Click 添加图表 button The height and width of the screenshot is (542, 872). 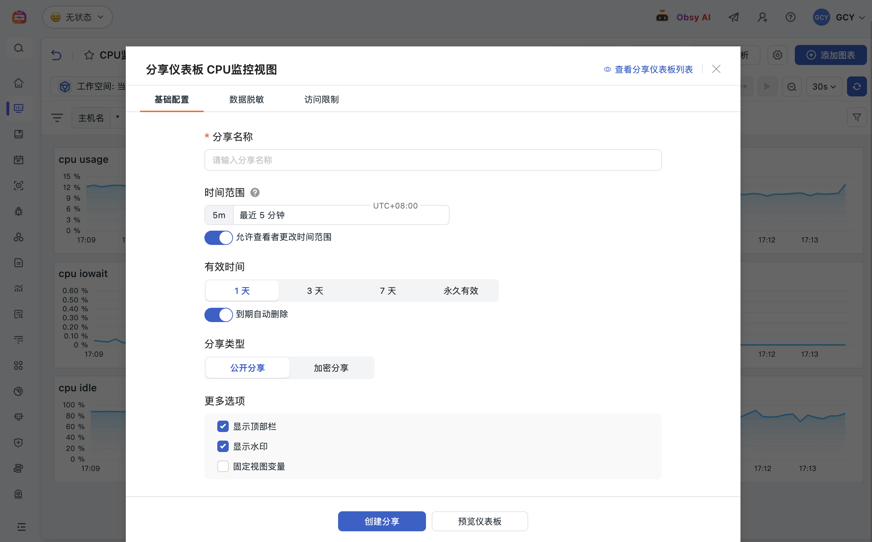831,55
